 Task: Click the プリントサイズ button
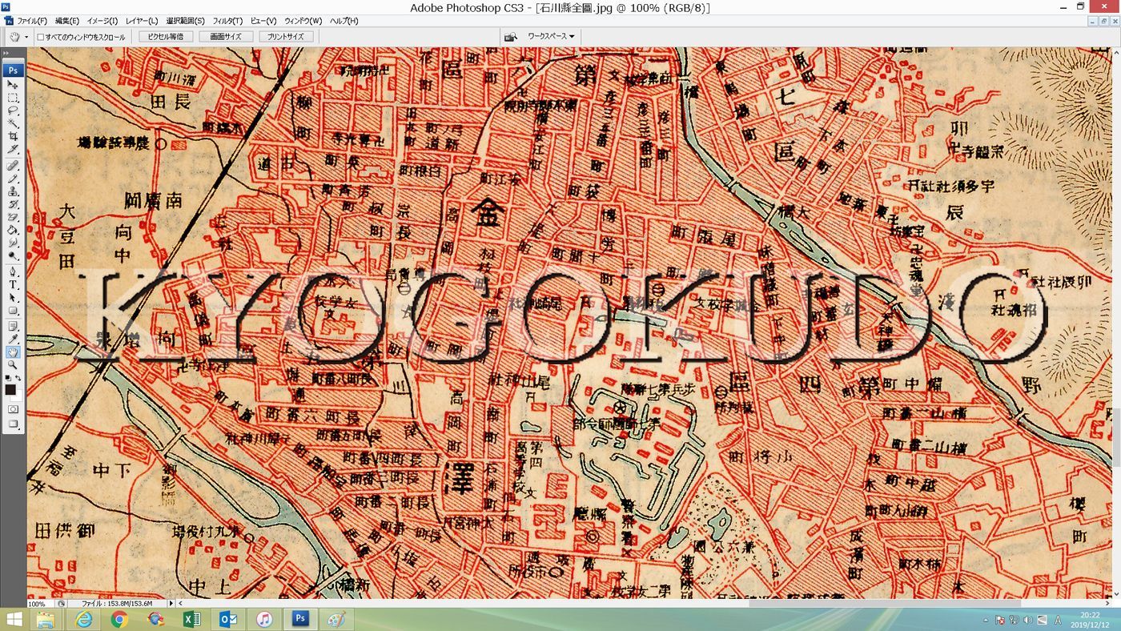coord(286,37)
